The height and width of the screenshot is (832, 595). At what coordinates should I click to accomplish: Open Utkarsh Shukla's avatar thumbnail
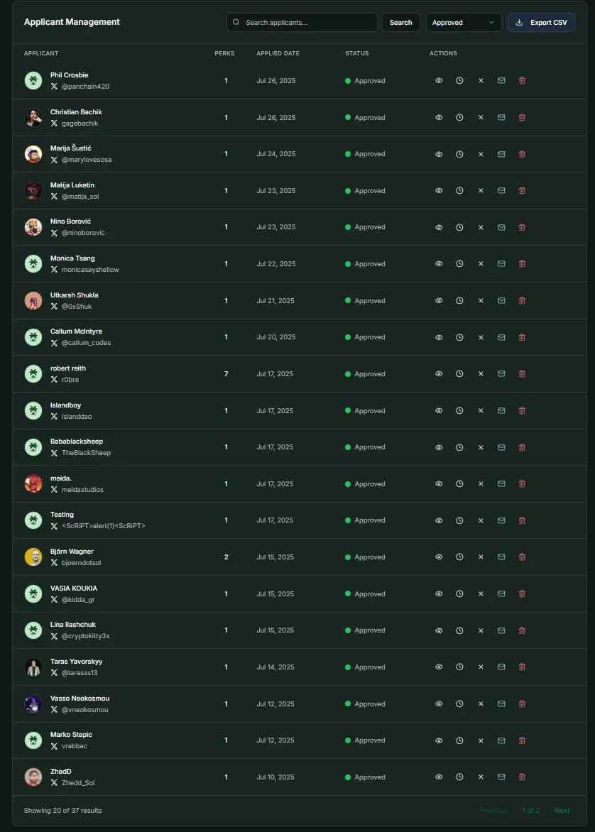[33, 300]
